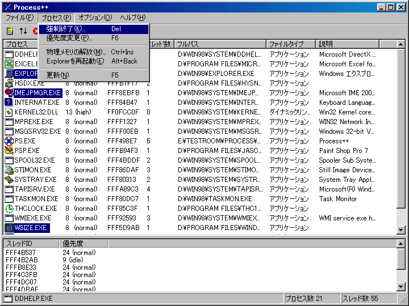Viewport: 409px width, 306px height.
Task: Select thread ID FFF4C3FB
Action: (22, 274)
